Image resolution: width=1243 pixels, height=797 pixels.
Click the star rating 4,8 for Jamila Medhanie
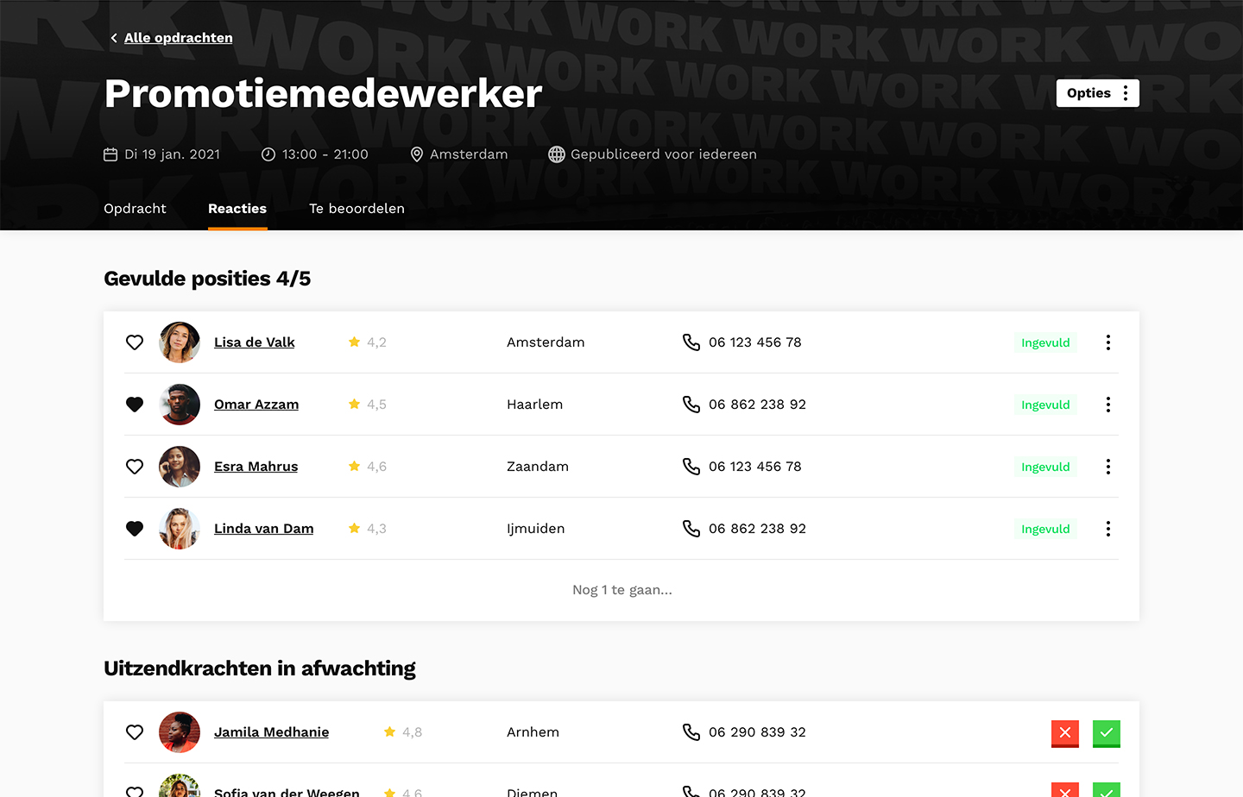pyautogui.click(x=403, y=732)
